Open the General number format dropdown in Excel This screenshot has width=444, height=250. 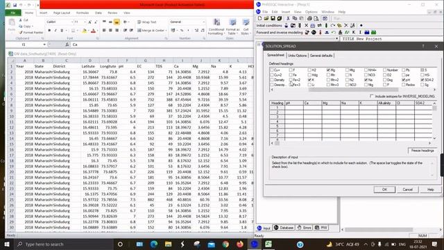pos(203,22)
